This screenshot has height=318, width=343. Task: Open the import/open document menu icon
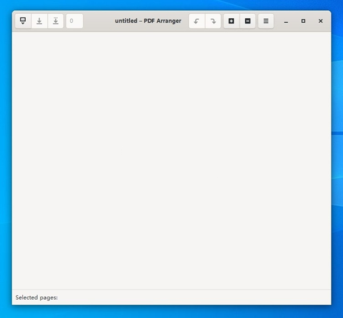[x=23, y=21]
